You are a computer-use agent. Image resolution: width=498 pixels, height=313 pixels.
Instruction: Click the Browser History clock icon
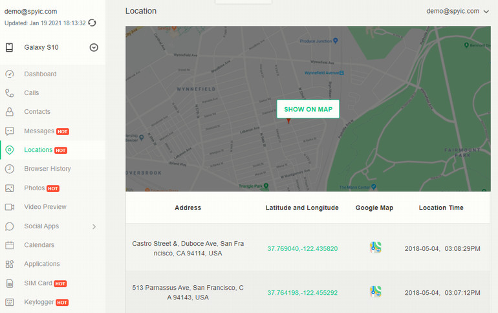point(10,169)
